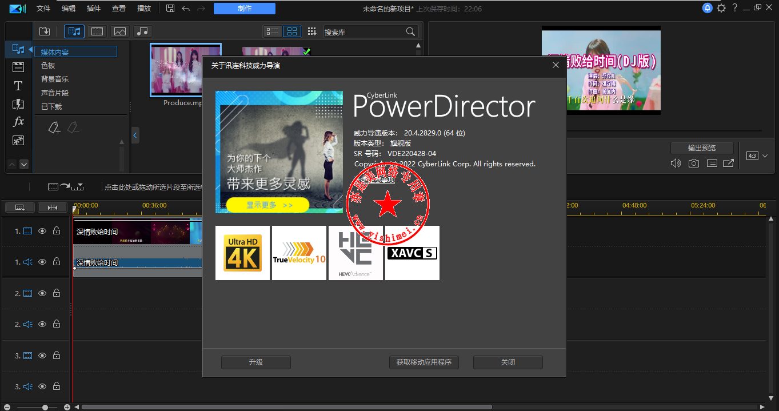Open the Project/Storyboard room clapperboard icon
Viewport: 779px width, 411px height.
coord(18,67)
